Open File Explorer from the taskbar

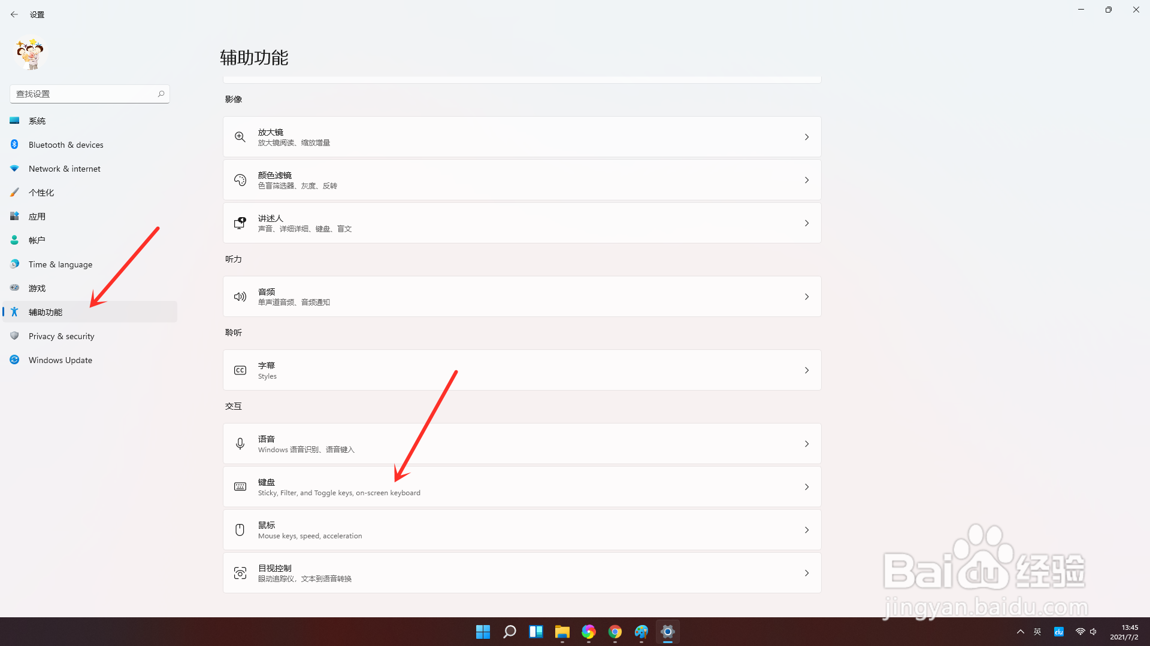562,632
